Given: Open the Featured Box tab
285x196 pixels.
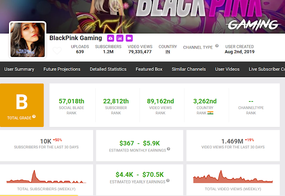Looking at the screenshot, I should [x=149, y=69].
